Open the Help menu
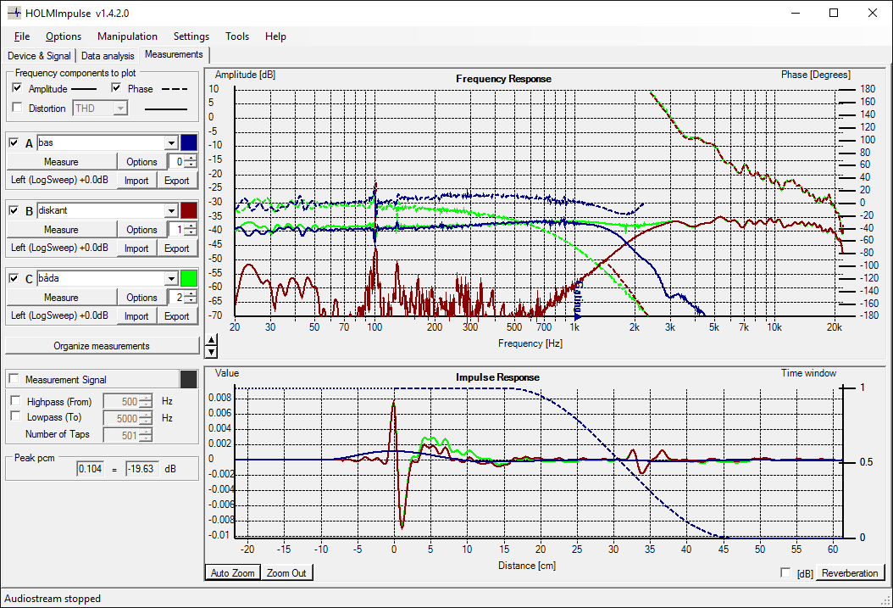The image size is (893, 608). tap(275, 36)
